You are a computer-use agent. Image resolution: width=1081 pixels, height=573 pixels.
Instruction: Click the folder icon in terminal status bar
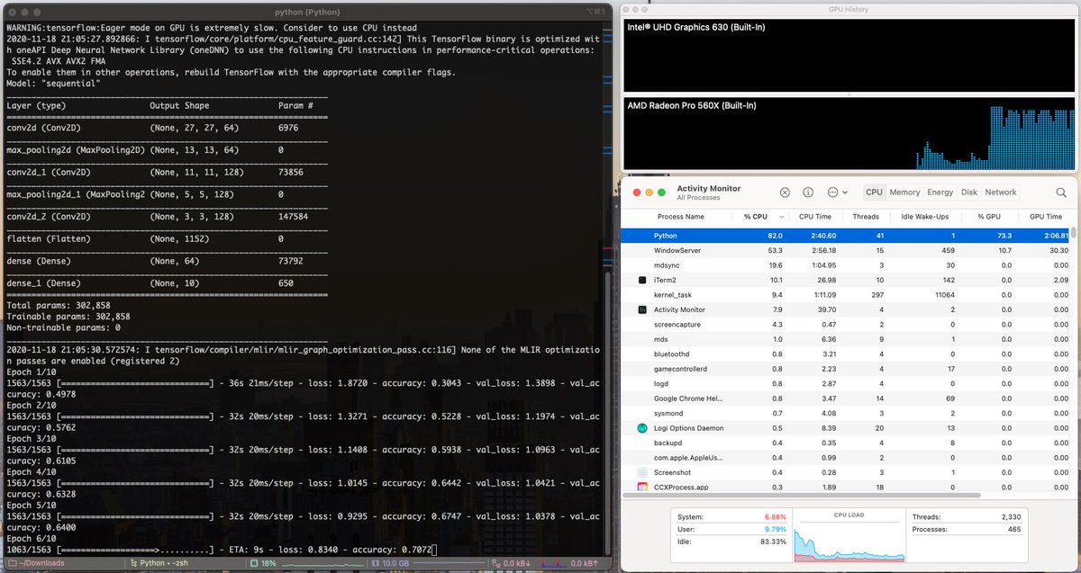(13, 563)
